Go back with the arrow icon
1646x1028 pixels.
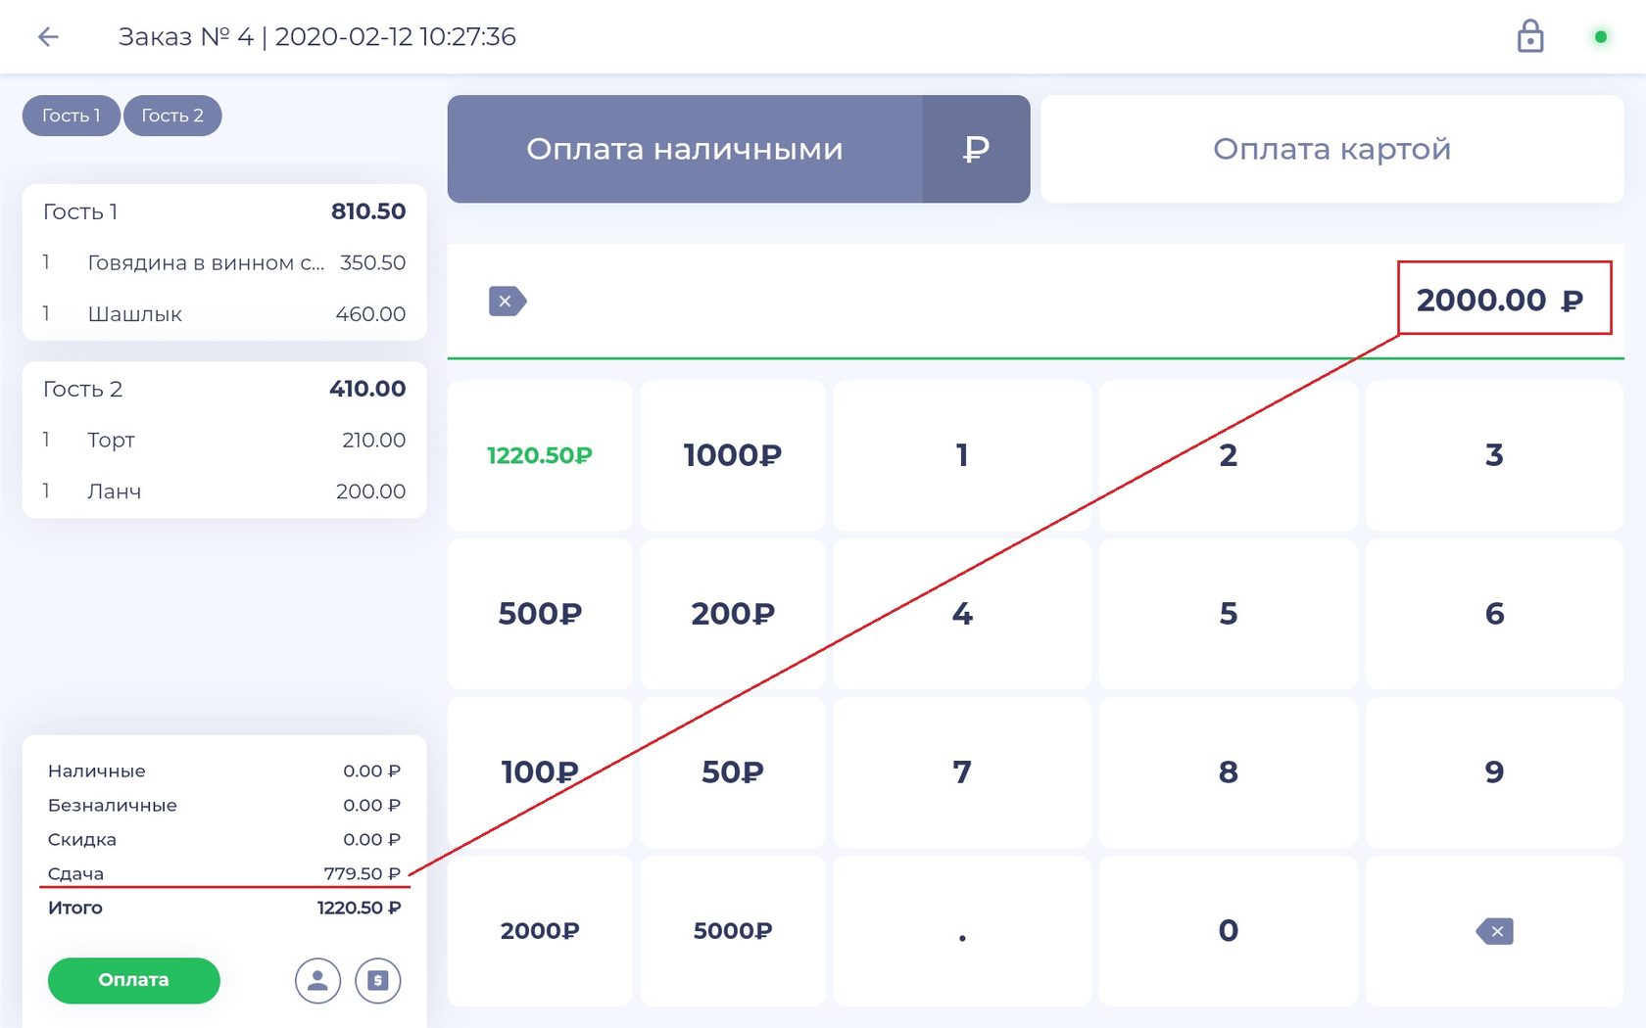48,37
